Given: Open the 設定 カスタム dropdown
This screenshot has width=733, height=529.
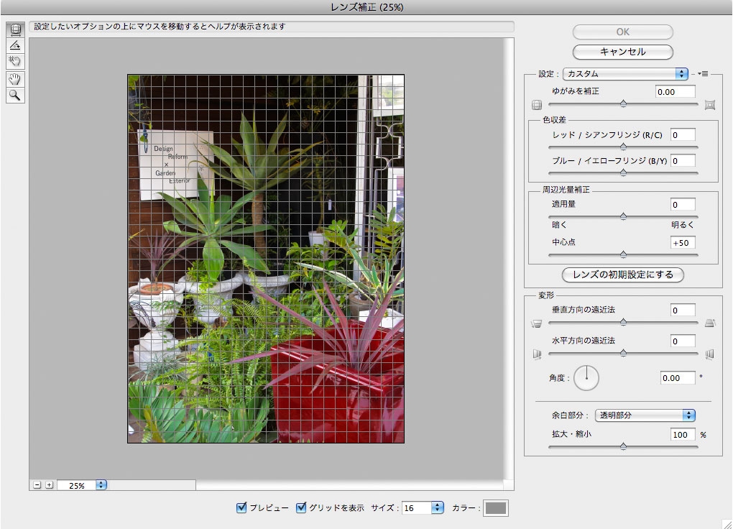Looking at the screenshot, I should coord(625,74).
